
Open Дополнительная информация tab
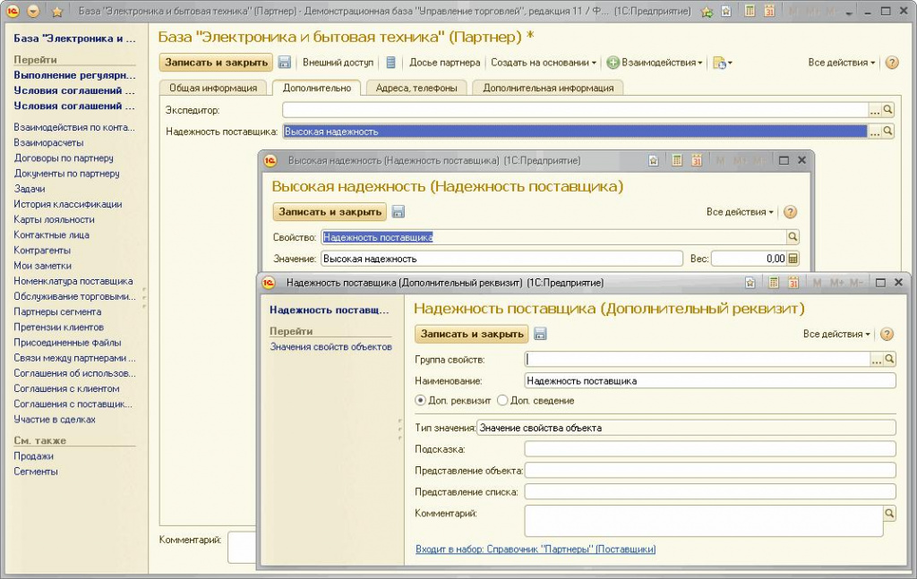tap(548, 89)
